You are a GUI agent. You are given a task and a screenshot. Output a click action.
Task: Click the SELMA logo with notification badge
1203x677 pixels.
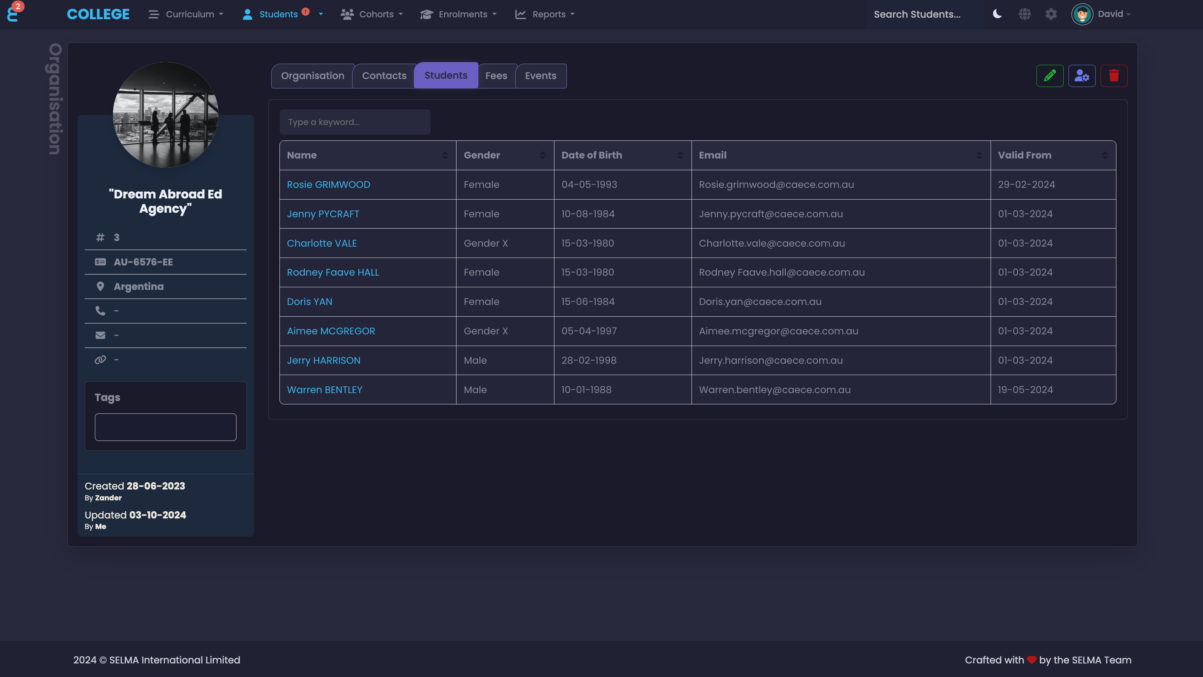pyautogui.click(x=13, y=13)
